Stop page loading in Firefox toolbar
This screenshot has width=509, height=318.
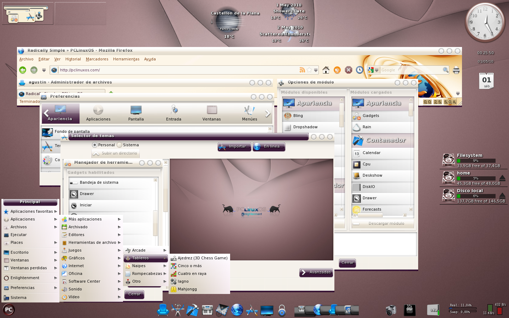[349, 70]
